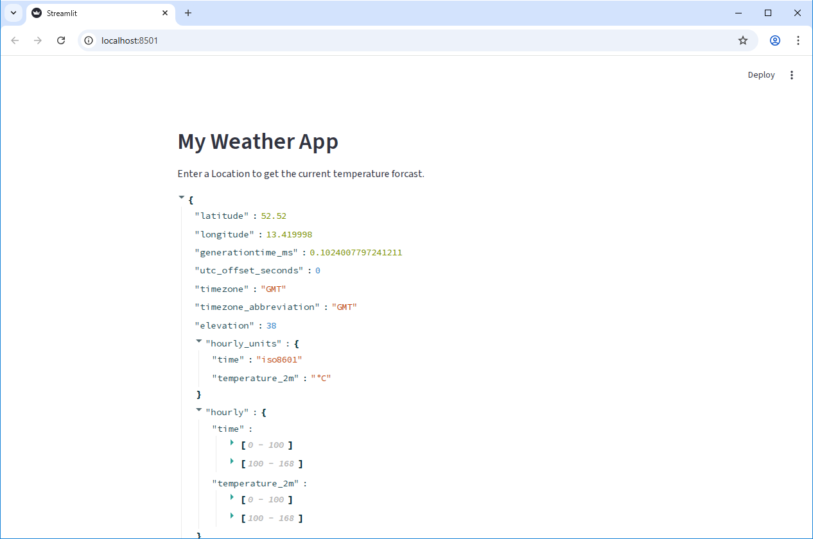
Task: Expand the time array segment 100-168
Action: (232, 461)
